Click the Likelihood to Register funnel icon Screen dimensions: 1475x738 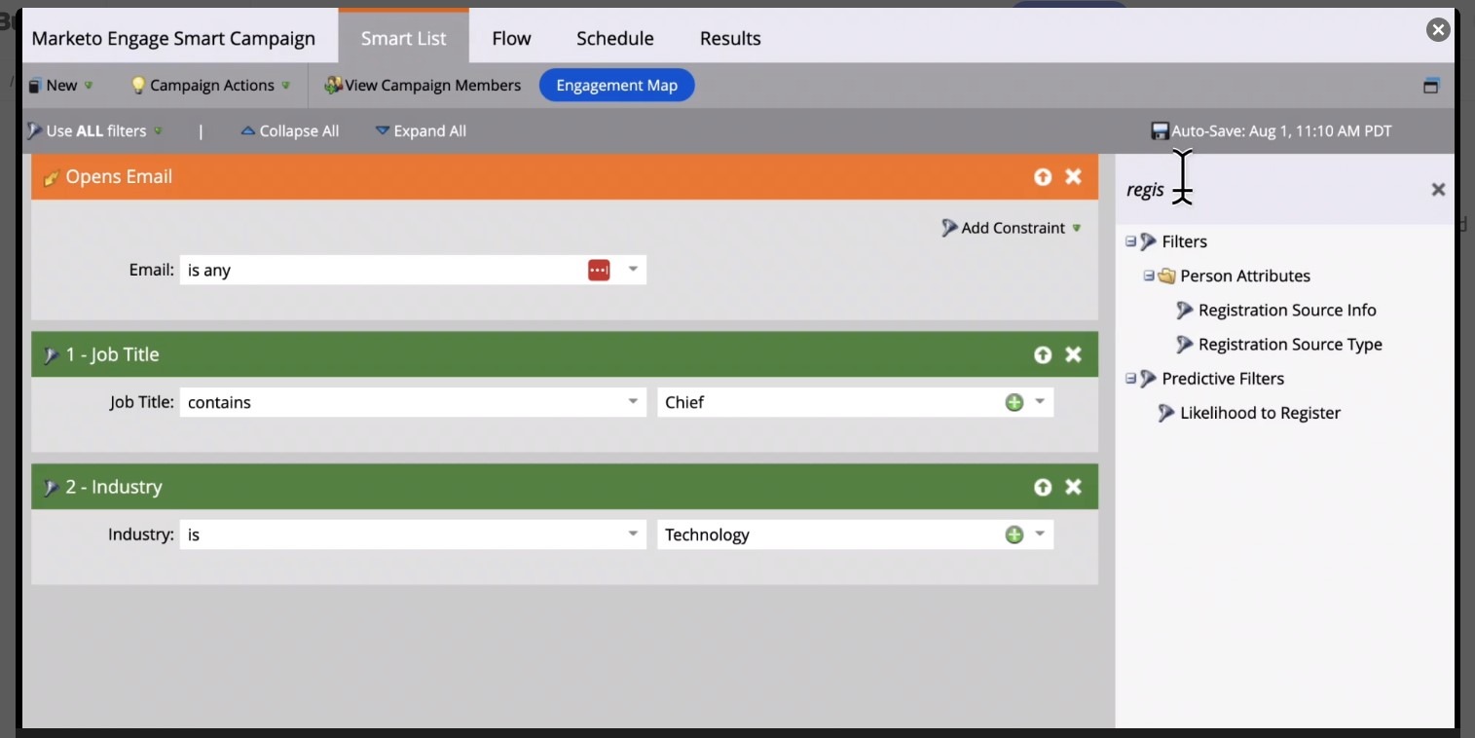[1165, 413]
